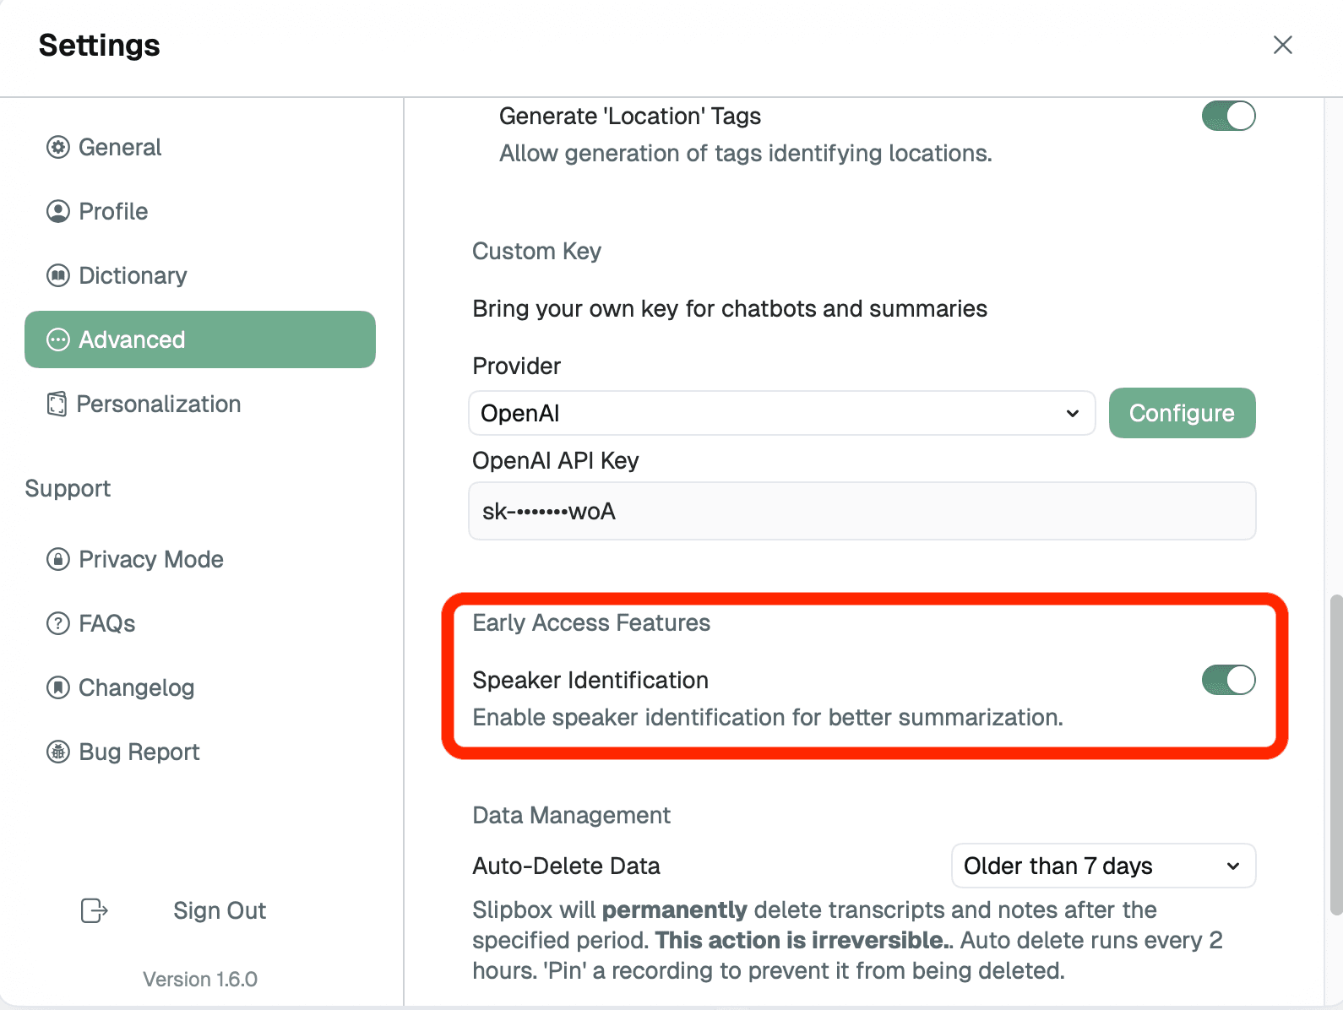Click the Early Access Features heading
Image resolution: width=1343 pixels, height=1010 pixels.
point(591,622)
